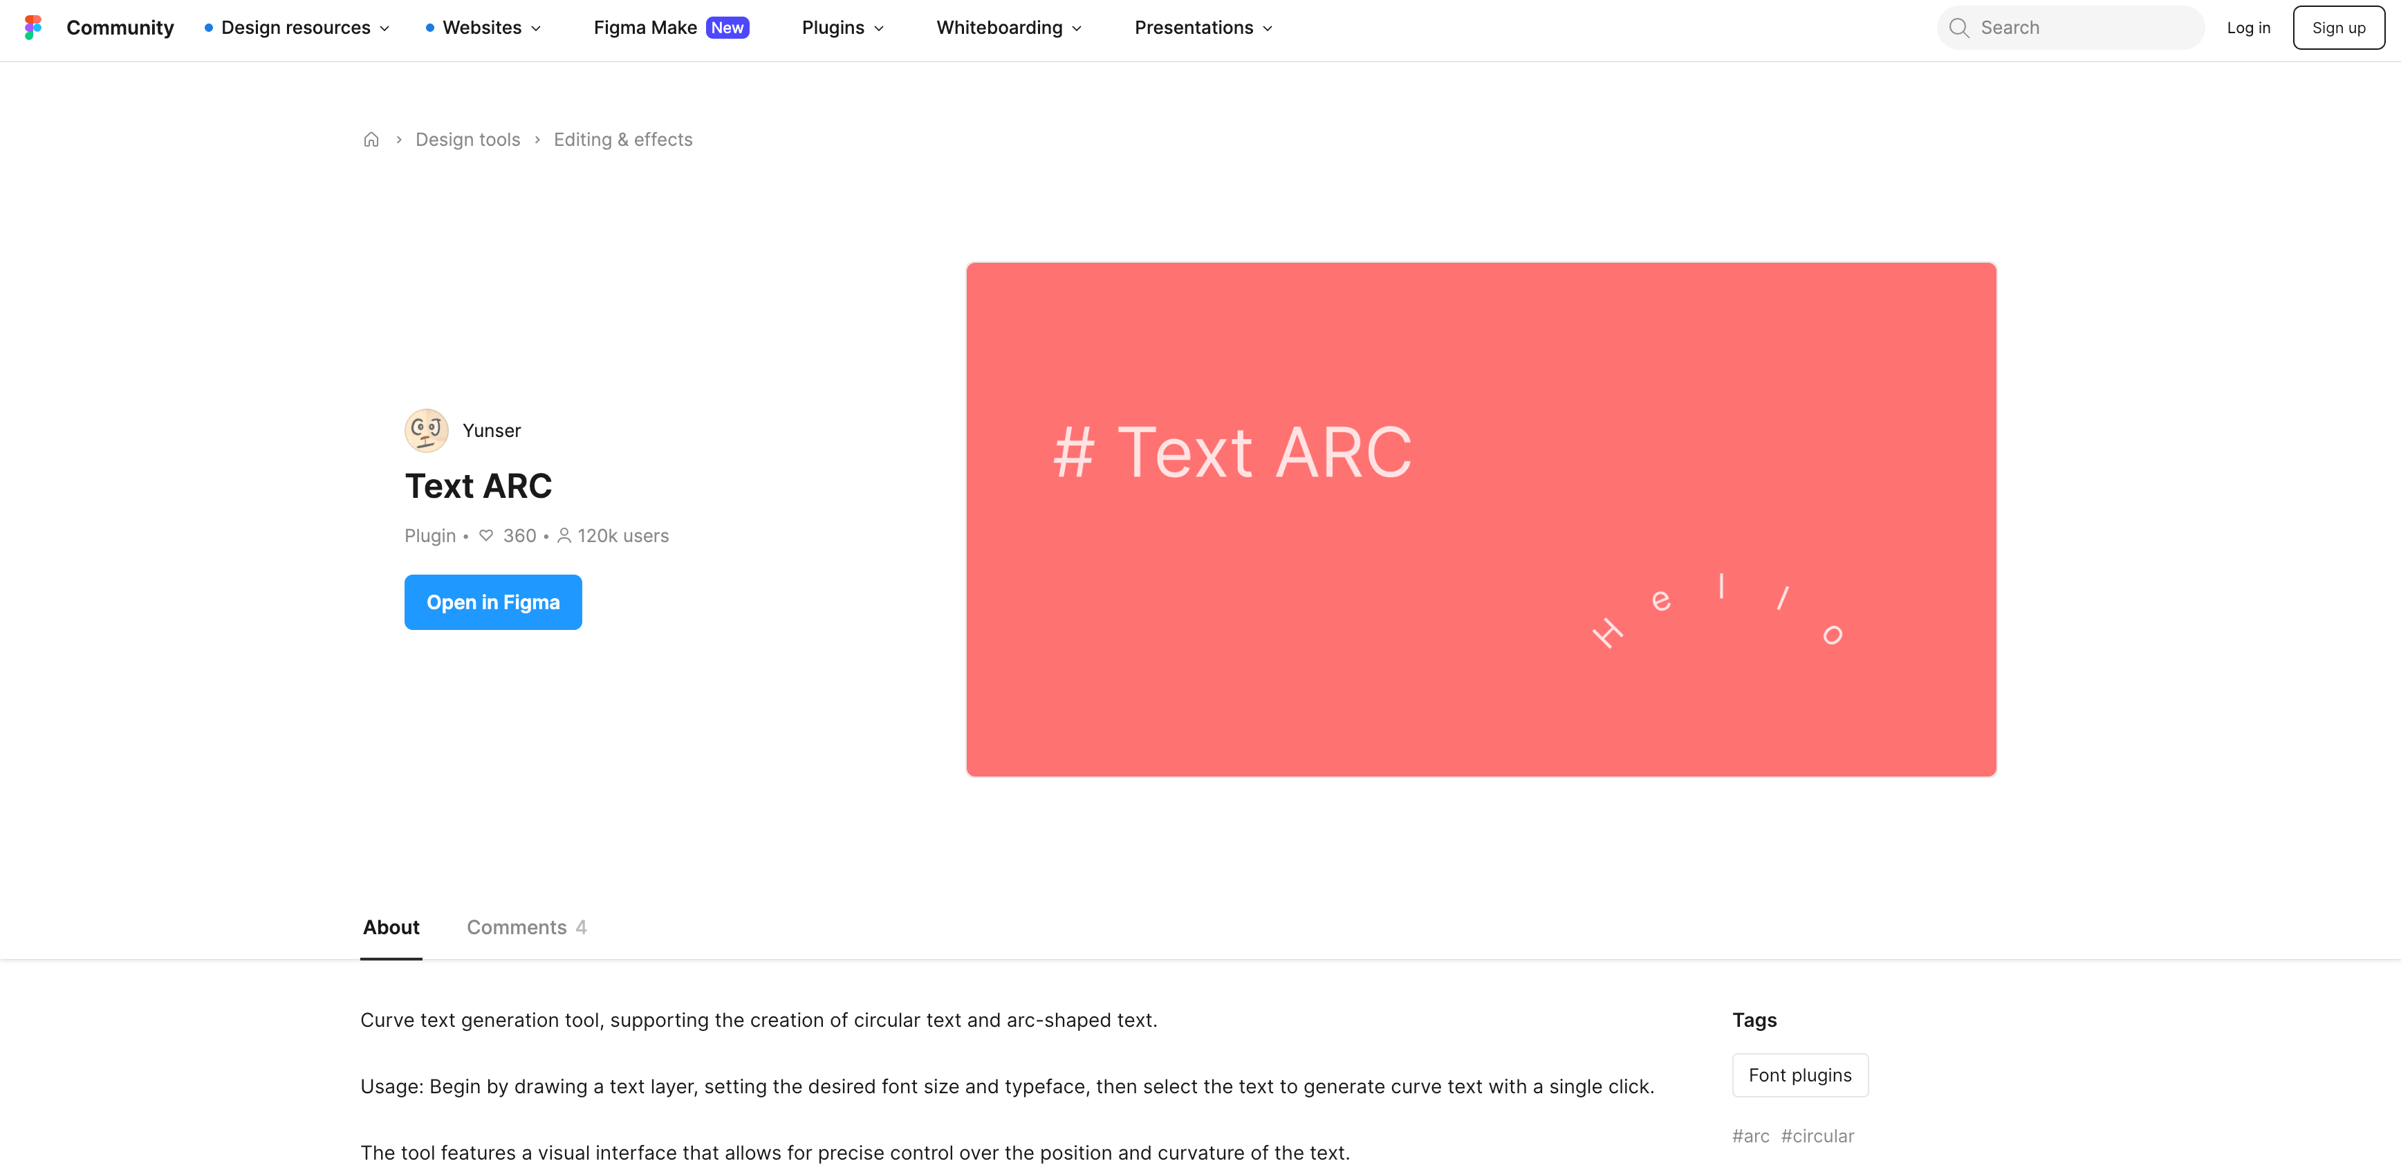Click the Log in link
Viewport: 2401px width, 1170px height.
click(2247, 28)
